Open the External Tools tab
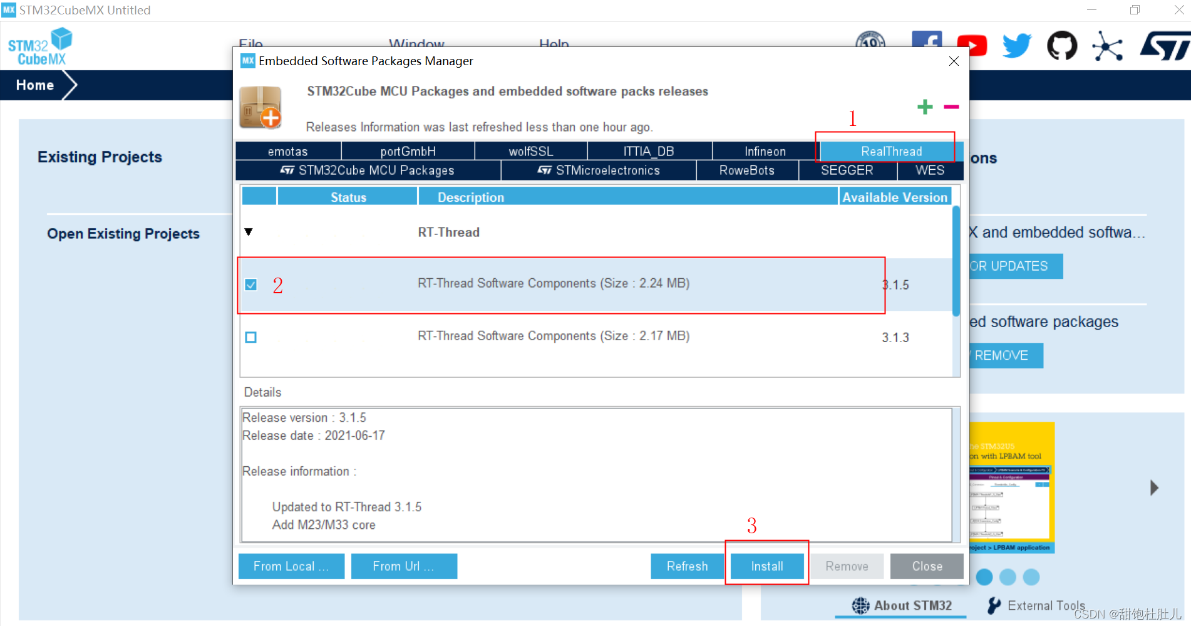1191x626 pixels. (x=1036, y=605)
